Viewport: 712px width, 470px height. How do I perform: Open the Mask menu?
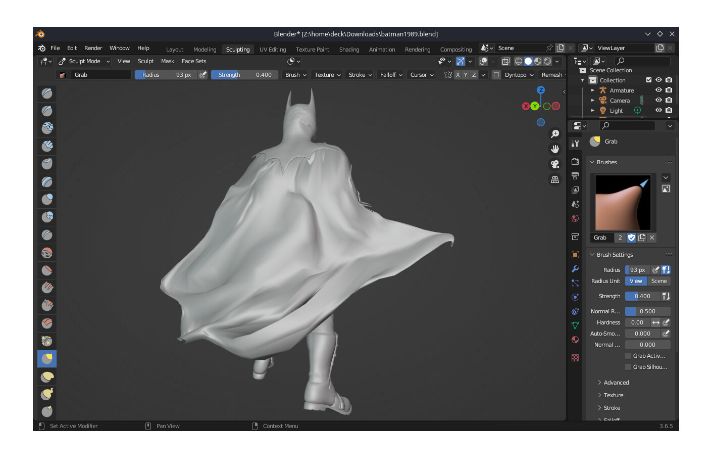(168, 61)
